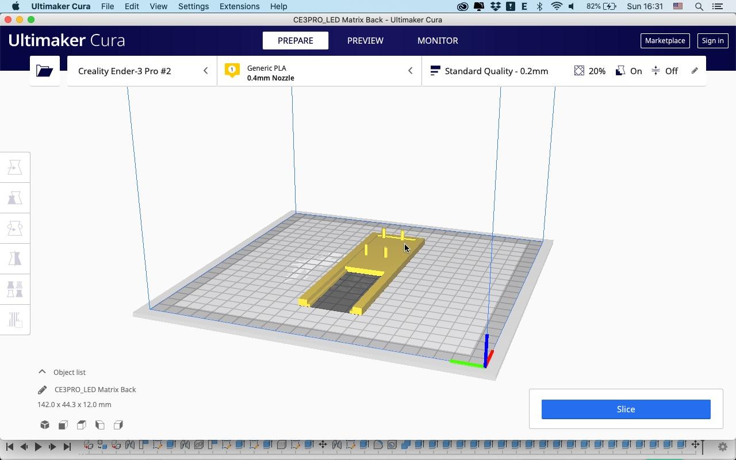This screenshot has height=460, width=736.
Task: Expand the Generic PLA material selector
Action: 319,71
